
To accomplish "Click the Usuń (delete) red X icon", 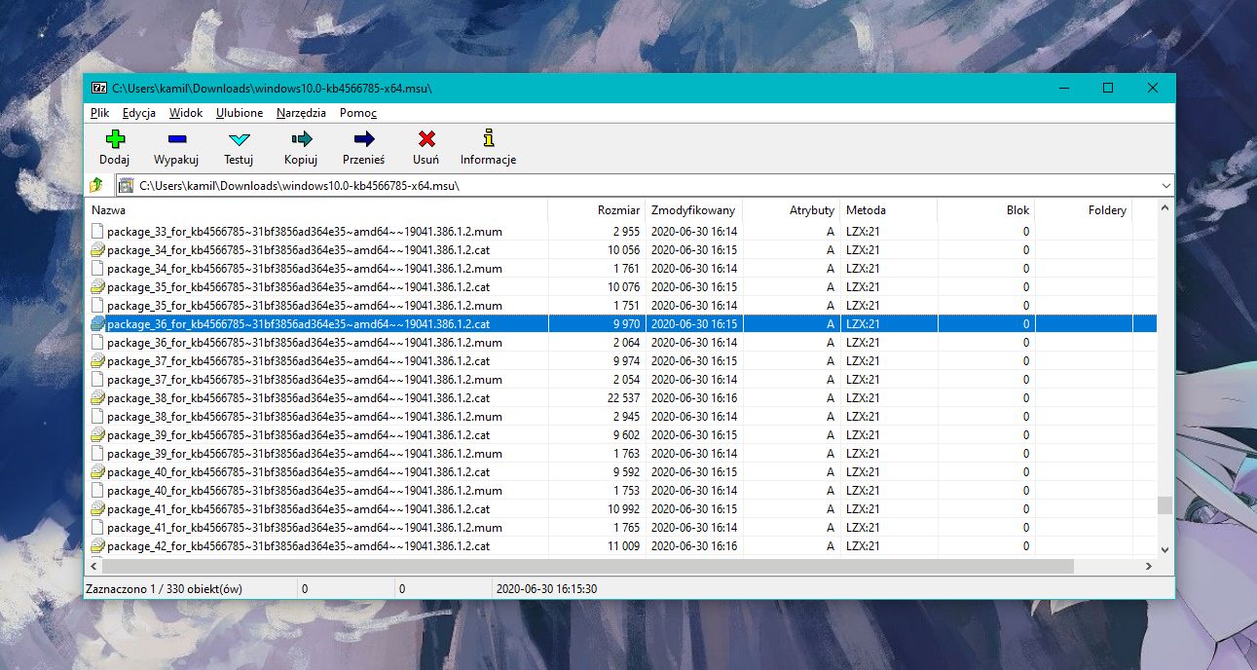I will (425, 139).
